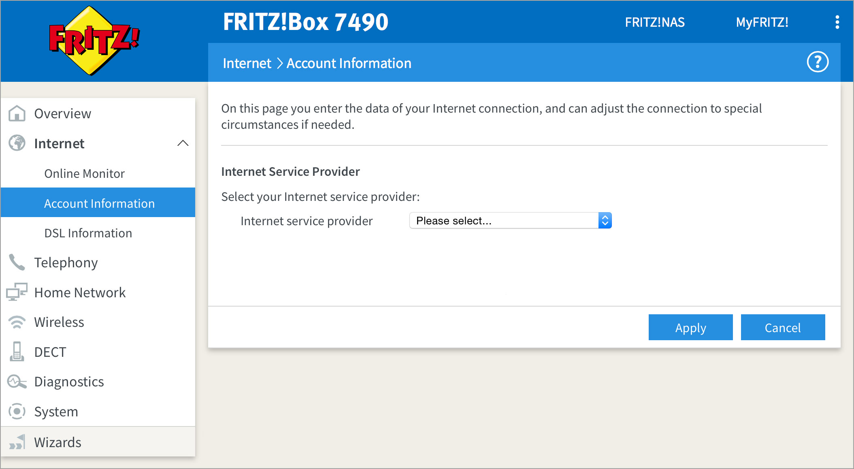Click the Diagnostics icon
Screen dimensions: 854x469
click(16, 381)
